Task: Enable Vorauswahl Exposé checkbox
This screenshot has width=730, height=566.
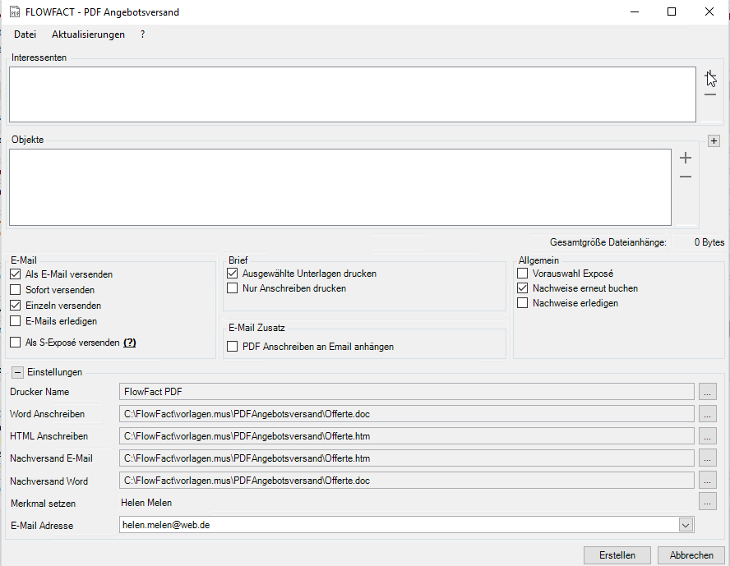Action: [x=522, y=274]
